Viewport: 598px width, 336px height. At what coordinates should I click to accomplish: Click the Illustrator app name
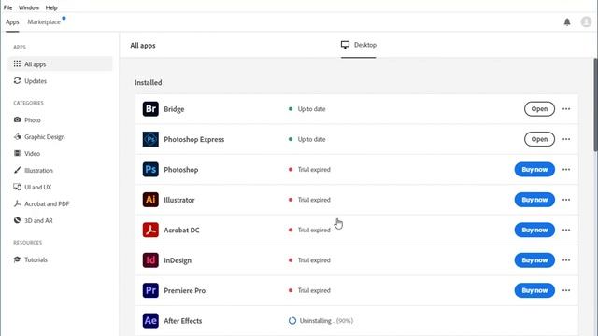(x=179, y=200)
